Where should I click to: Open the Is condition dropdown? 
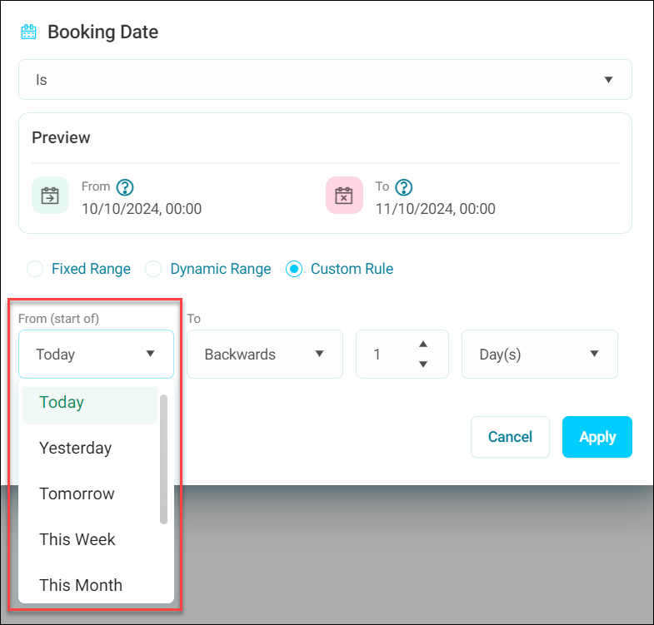pyautogui.click(x=325, y=80)
